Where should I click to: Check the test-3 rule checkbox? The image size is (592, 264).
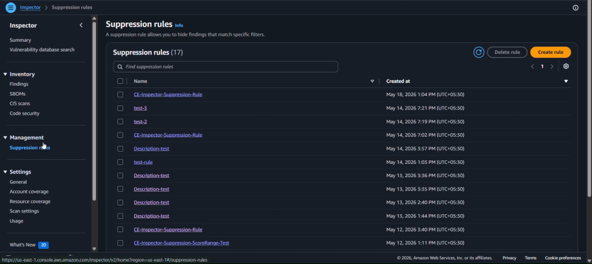120,108
